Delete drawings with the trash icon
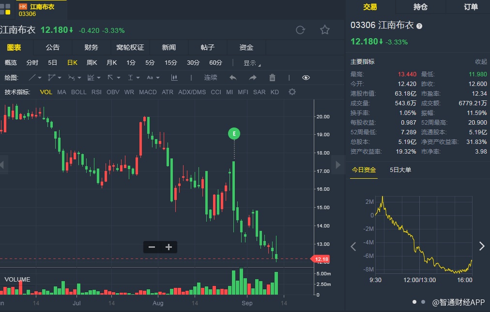The width and height of the screenshot is (490, 312). [x=272, y=77]
